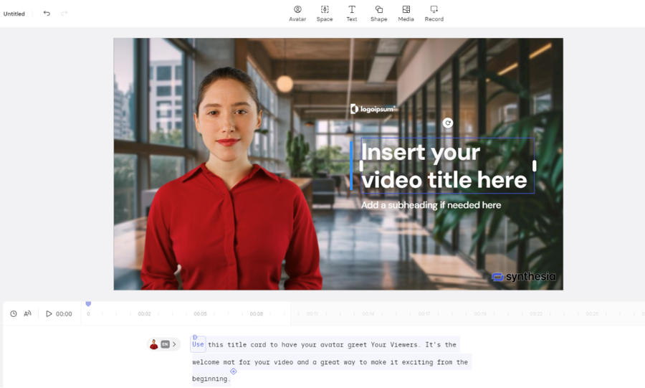Click 'welcome' in the script text
Viewport: 645px width, 388px height.
pos(206,362)
